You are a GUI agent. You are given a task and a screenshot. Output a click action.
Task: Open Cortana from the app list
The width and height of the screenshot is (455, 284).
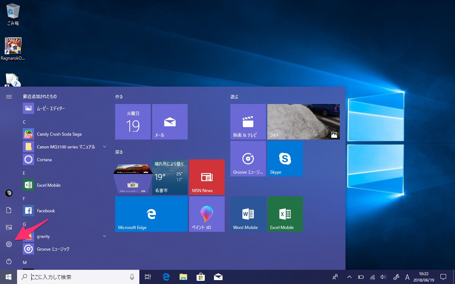[x=65, y=160]
